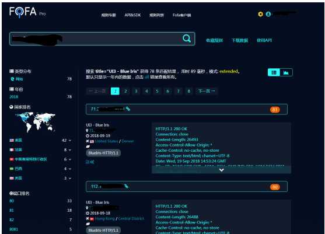Click first result's BlueIris-HTTP/1.1 tag
The height and width of the screenshot is (234, 325).
pos(103,153)
